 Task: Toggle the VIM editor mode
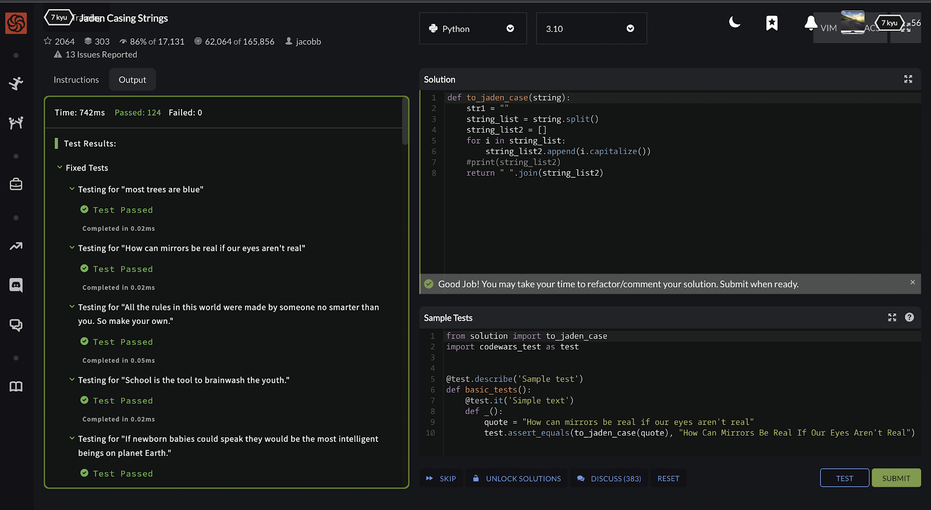[829, 28]
